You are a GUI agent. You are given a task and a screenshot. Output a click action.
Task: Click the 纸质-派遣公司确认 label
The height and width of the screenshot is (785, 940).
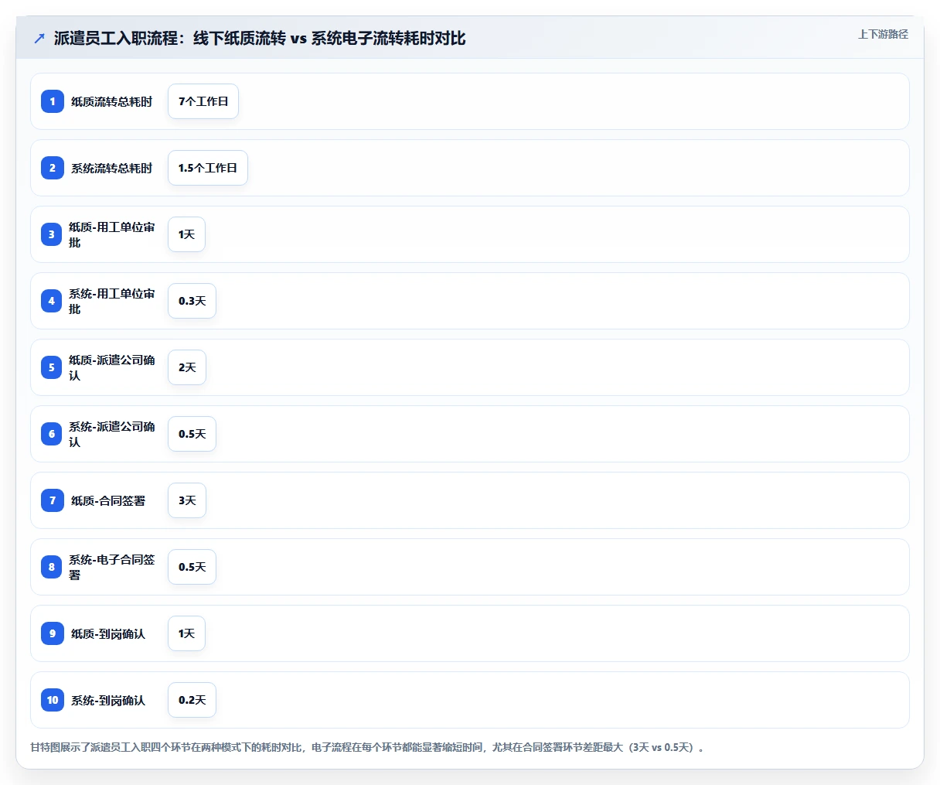click(112, 367)
